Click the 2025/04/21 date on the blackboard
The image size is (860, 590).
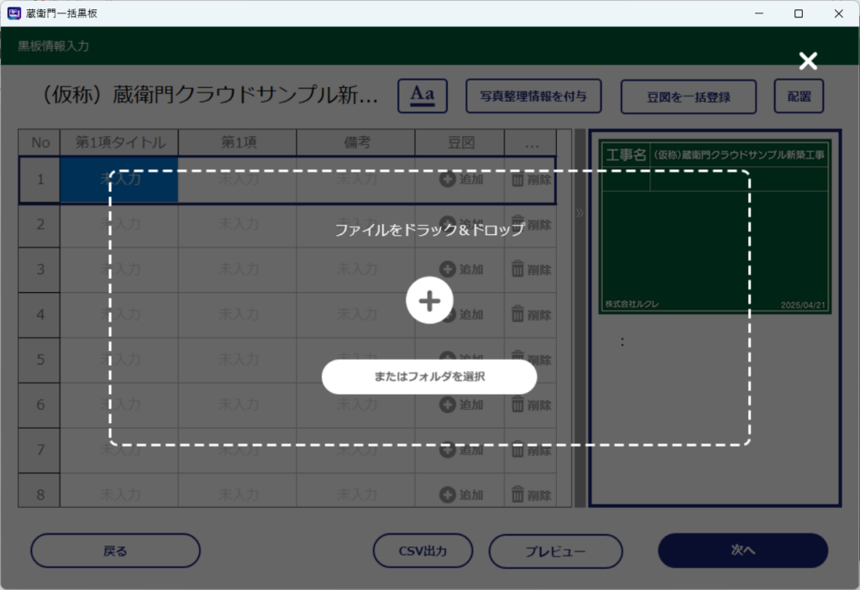[x=803, y=305]
